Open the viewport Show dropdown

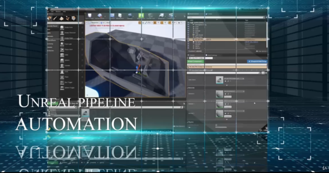pos(108,22)
